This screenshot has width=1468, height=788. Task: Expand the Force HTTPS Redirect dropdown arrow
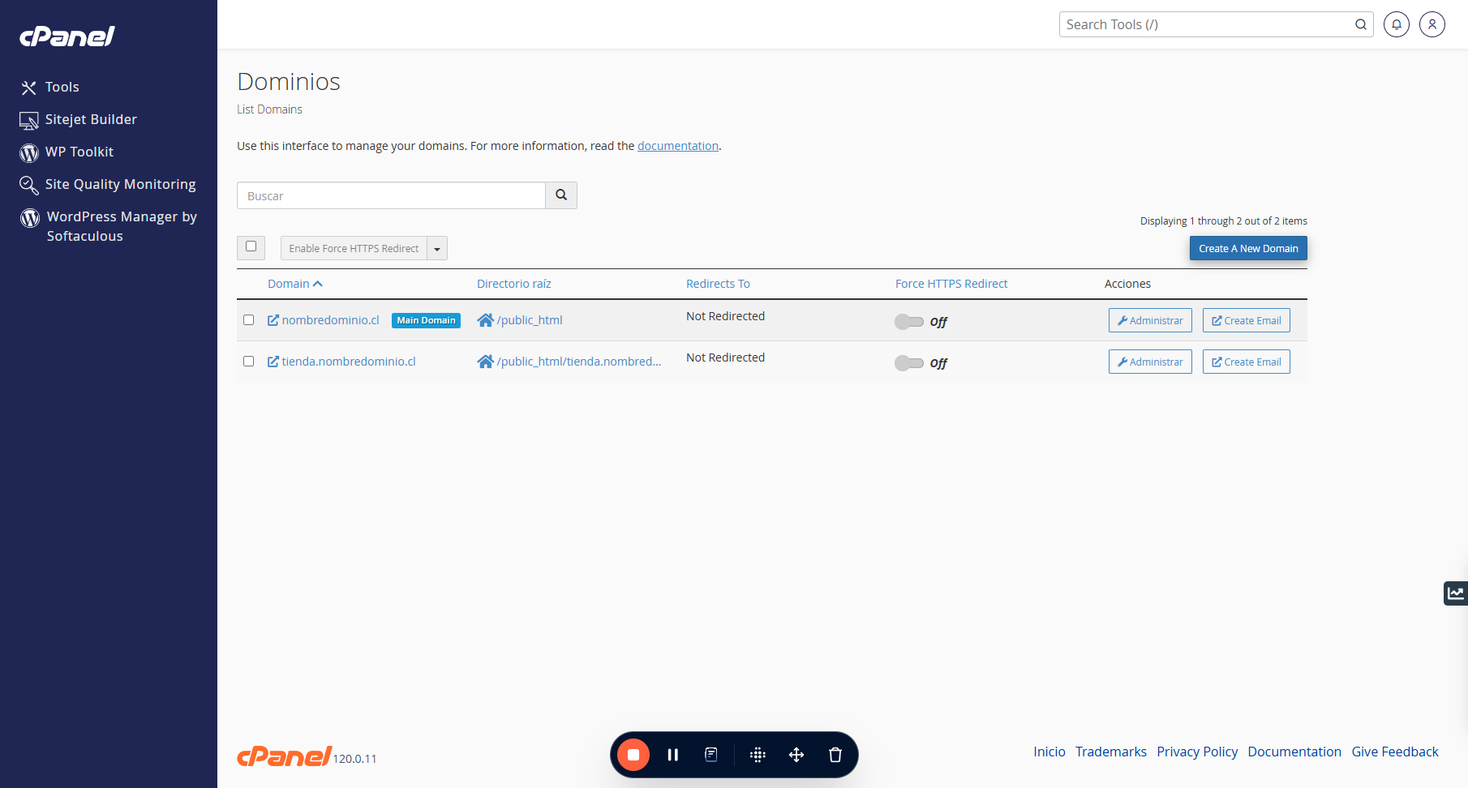point(437,248)
